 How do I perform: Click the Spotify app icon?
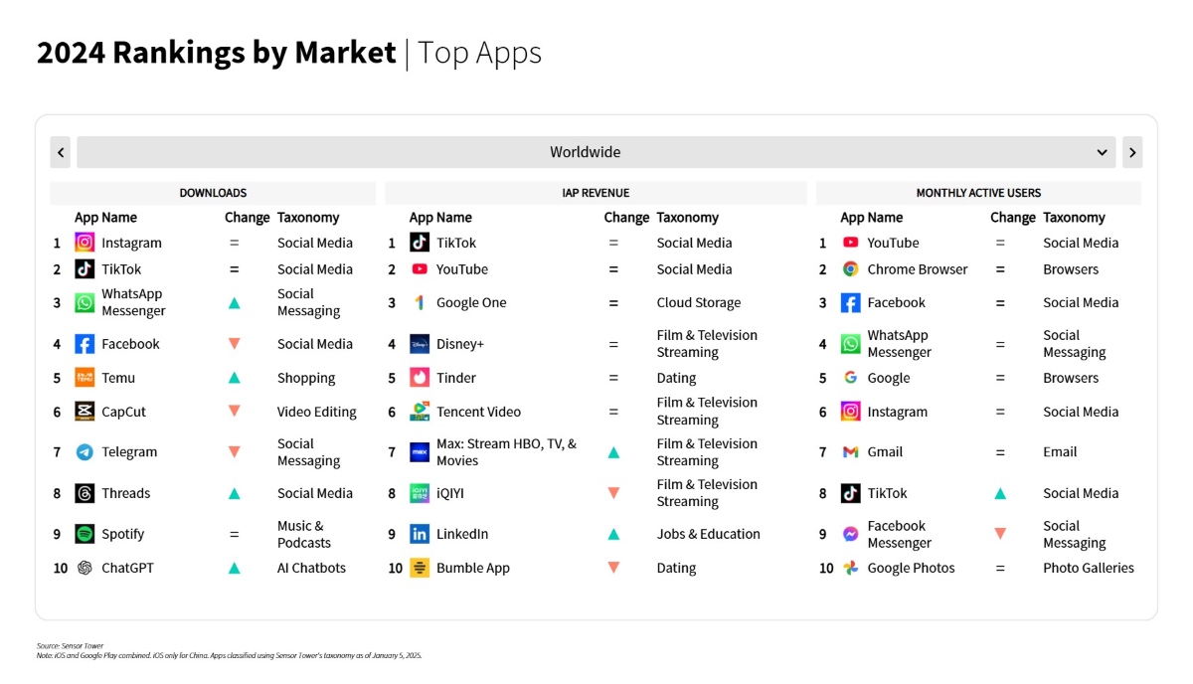coord(85,534)
